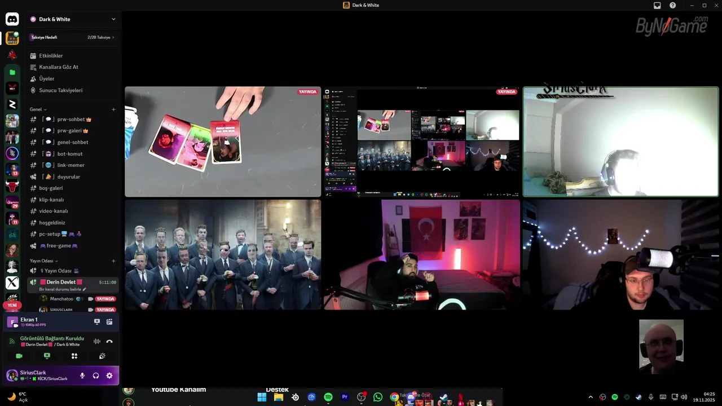
Task: Stop streaming Ekran 1 icon
Action: tap(97, 321)
